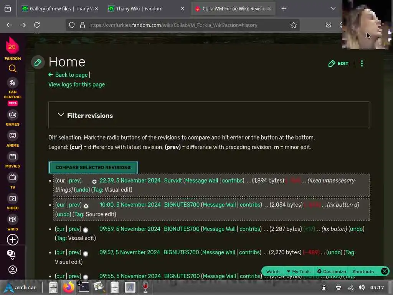The width and height of the screenshot is (393, 295).
Task: Open the terminal icon in the taskbar
Action: [x=83, y=287]
